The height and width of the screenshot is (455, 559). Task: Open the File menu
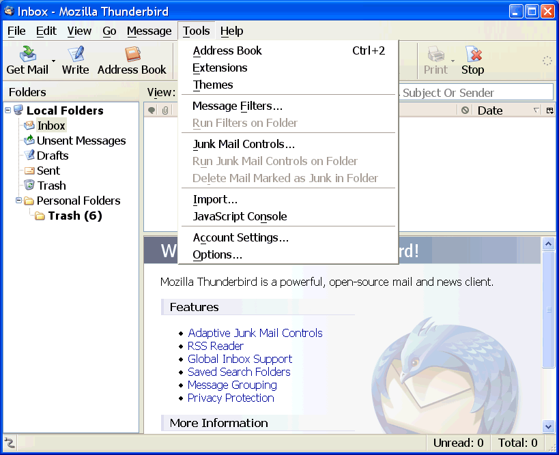(16, 31)
